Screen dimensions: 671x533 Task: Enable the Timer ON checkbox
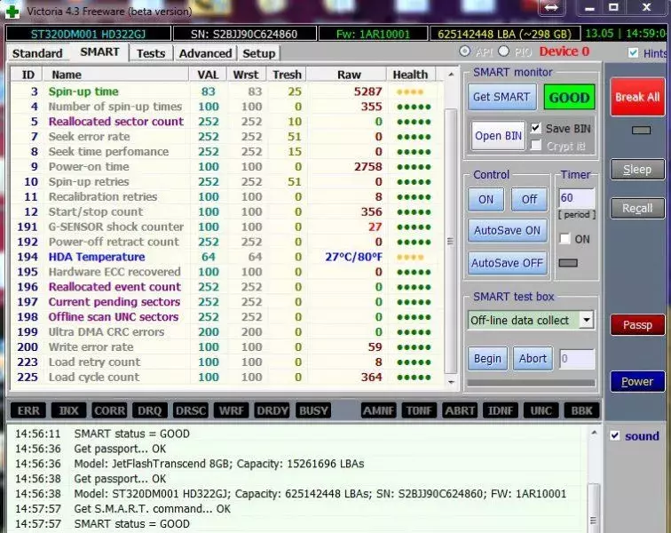[x=564, y=239]
